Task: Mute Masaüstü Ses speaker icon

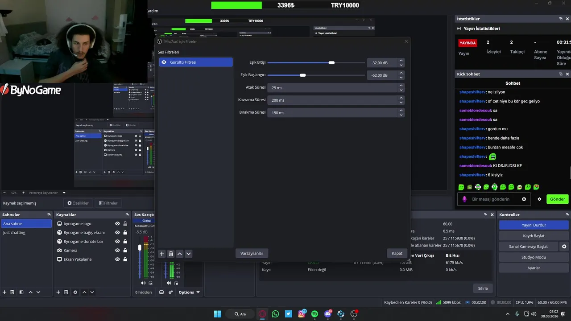Action: [x=143, y=283]
